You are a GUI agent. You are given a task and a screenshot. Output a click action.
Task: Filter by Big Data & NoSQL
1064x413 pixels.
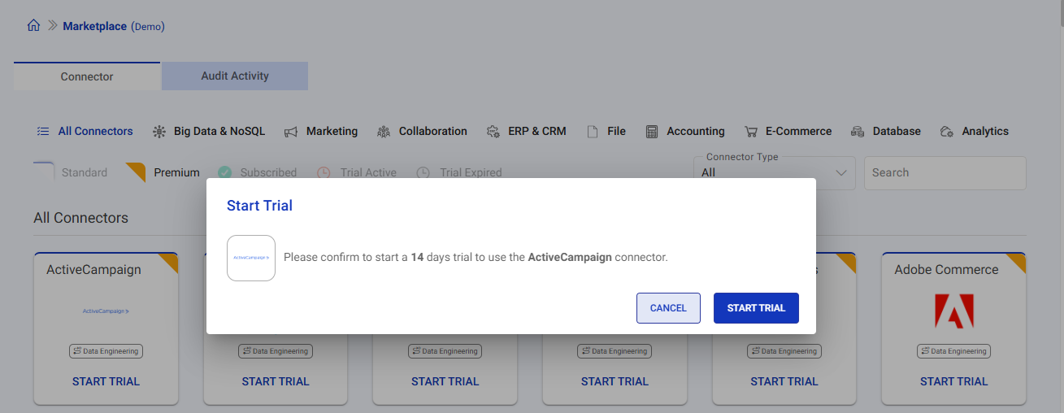coord(208,131)
